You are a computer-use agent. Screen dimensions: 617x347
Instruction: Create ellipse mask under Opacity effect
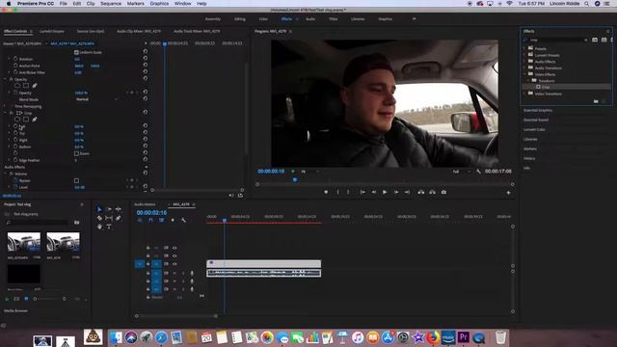coord(17,86)
